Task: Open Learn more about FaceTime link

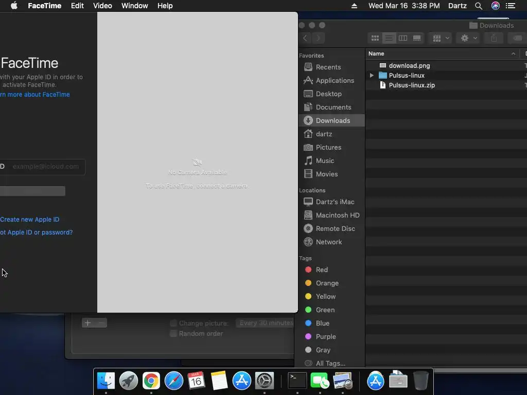Action: (35, 95)
